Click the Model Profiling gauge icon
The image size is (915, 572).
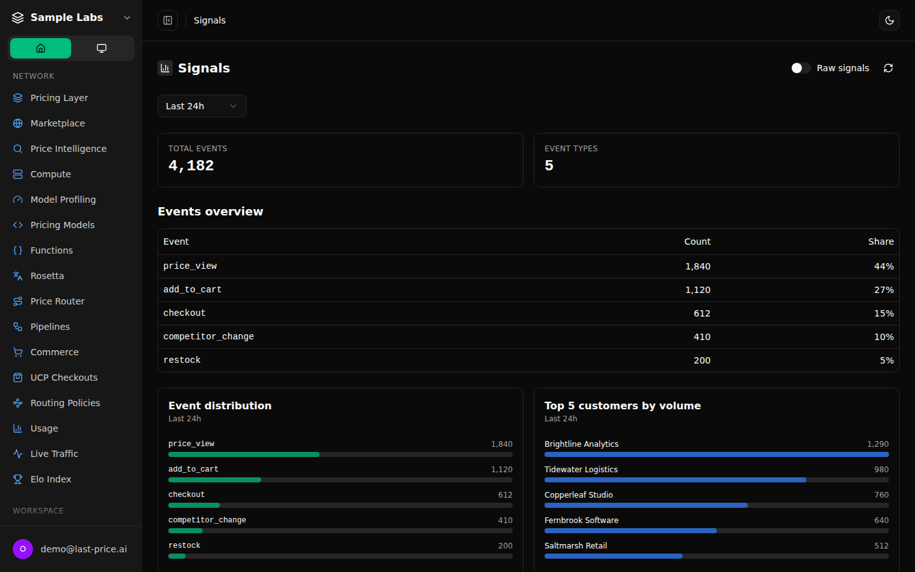coord(18,200)
